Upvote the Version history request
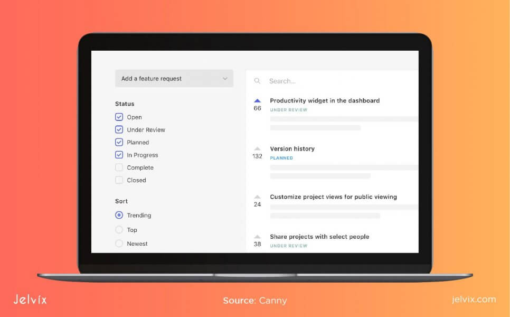This screenshot has width=510, height=317. coord(257,149)
